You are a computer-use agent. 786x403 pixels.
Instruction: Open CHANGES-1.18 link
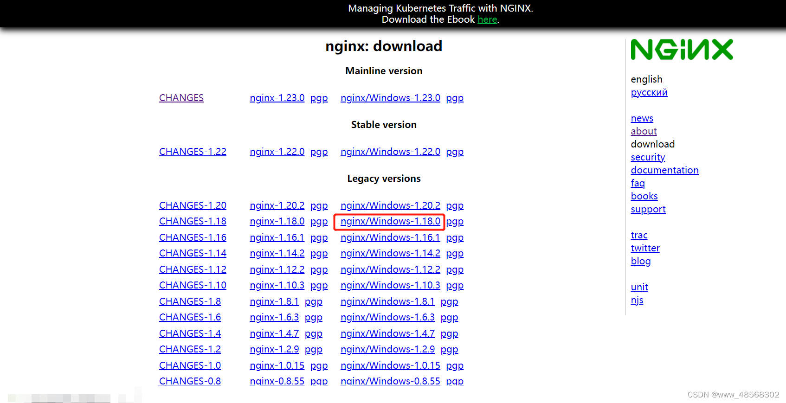point(193,221)
